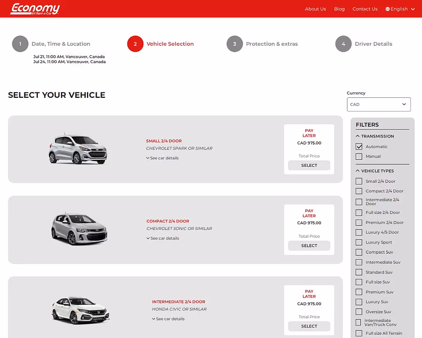Collapse the Transmission filter section
Screen dimensions: 422x338
[375, 136]
